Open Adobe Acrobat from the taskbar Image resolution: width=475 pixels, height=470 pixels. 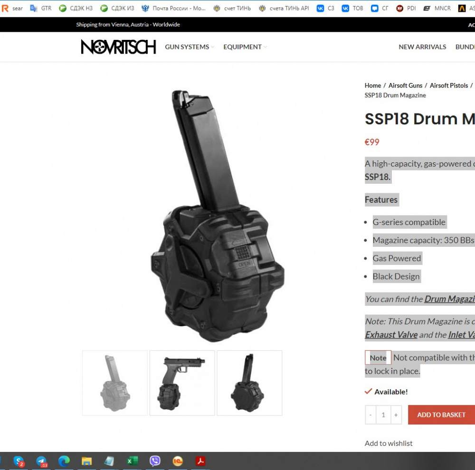tap(200, 461)
